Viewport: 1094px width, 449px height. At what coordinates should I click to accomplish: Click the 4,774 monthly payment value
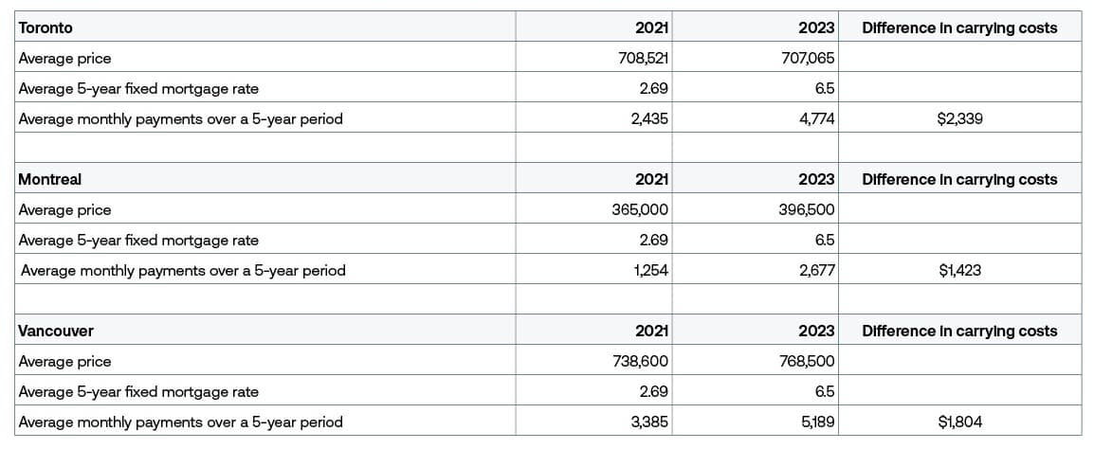(815, 119)
